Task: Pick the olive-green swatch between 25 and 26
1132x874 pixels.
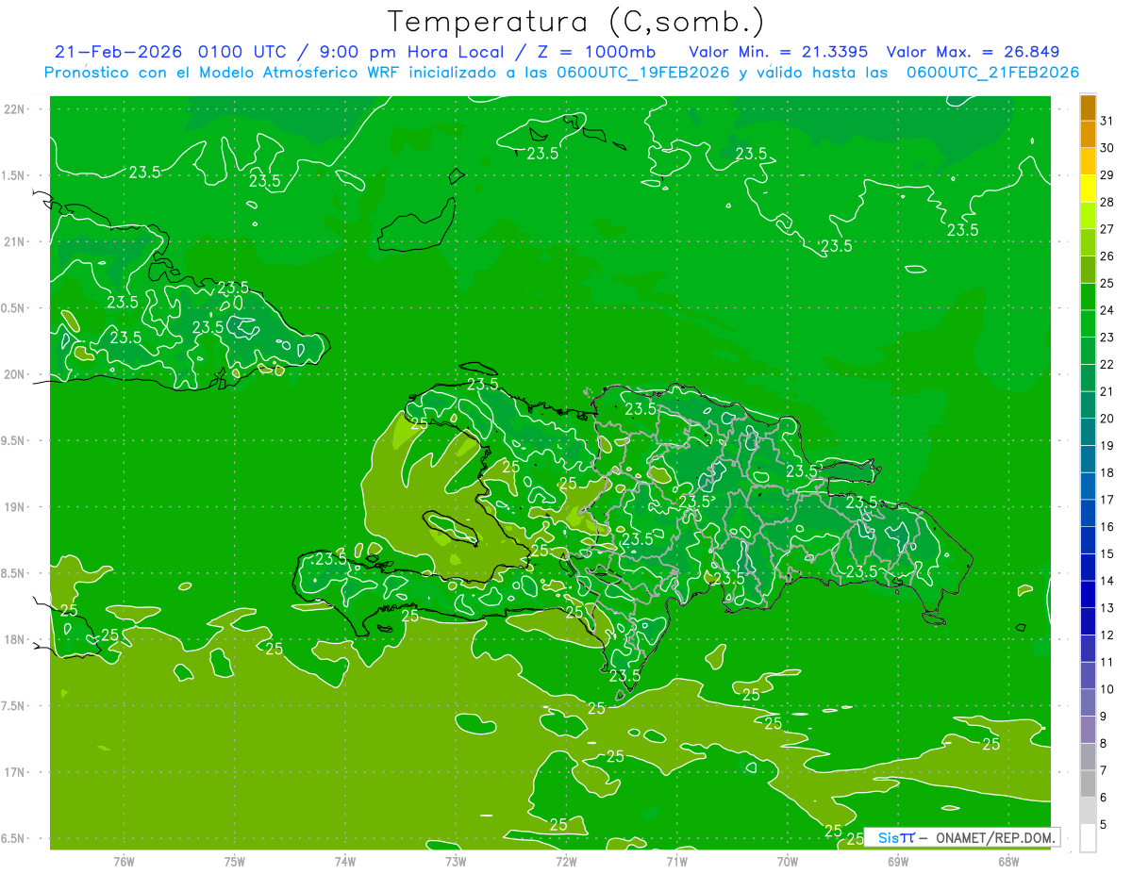Action: 1088,270
